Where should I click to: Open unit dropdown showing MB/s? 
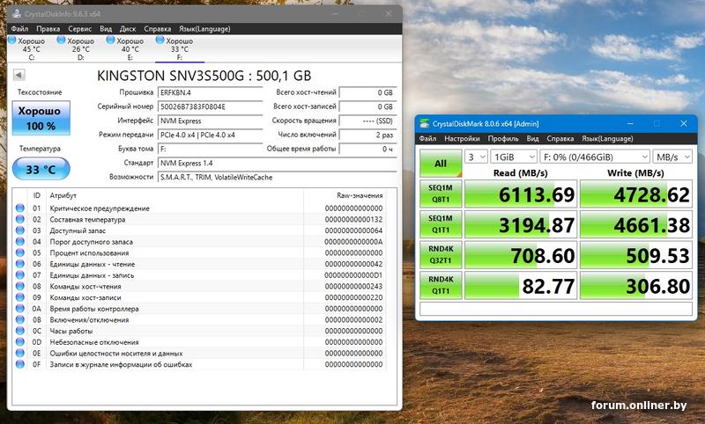(672, 157)
